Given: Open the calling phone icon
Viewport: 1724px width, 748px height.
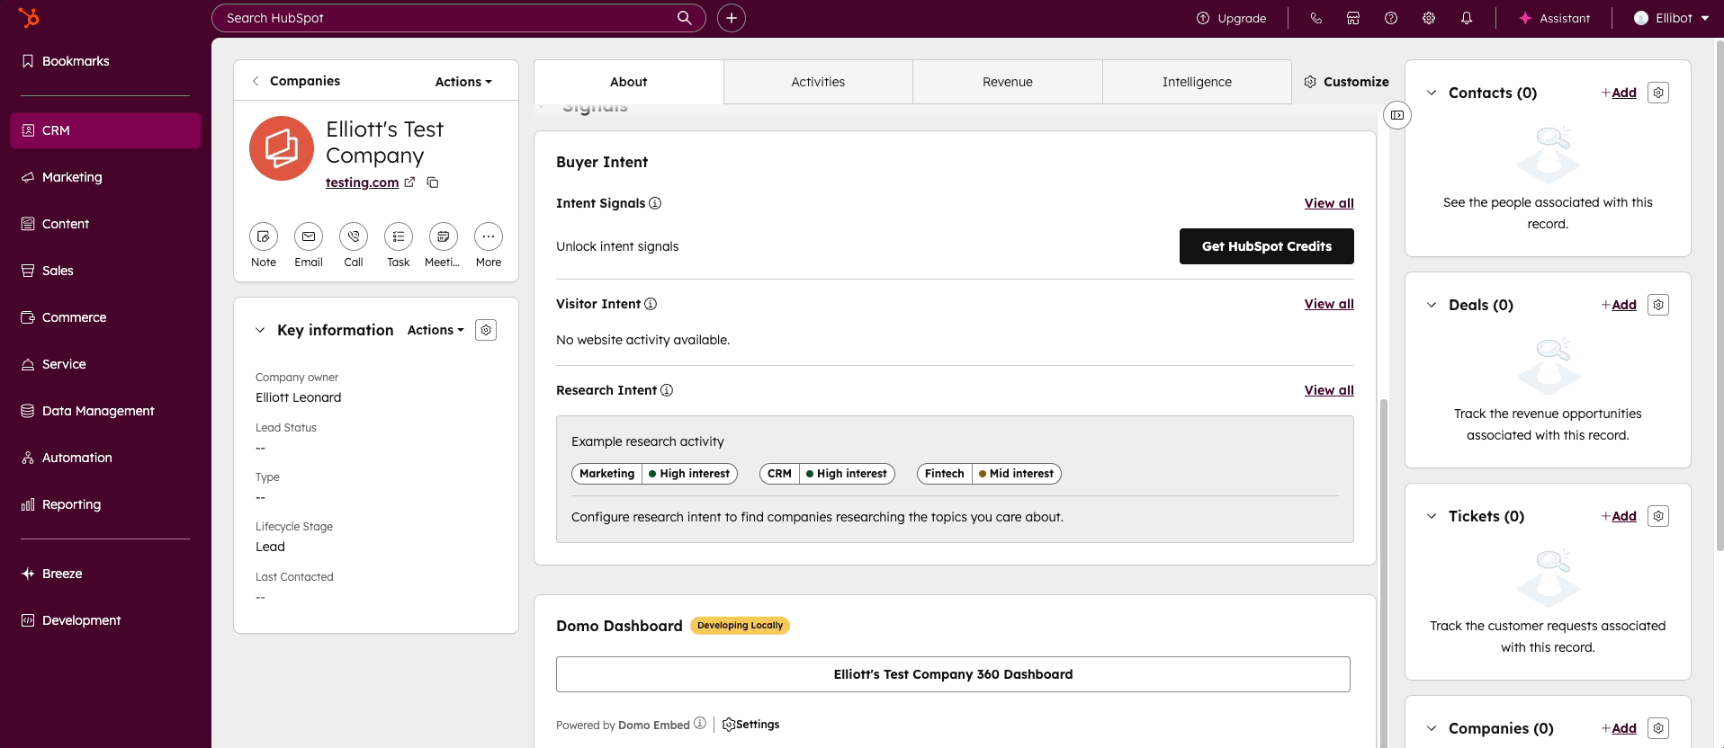Looking at the screenshot, I should point(1315,18).
